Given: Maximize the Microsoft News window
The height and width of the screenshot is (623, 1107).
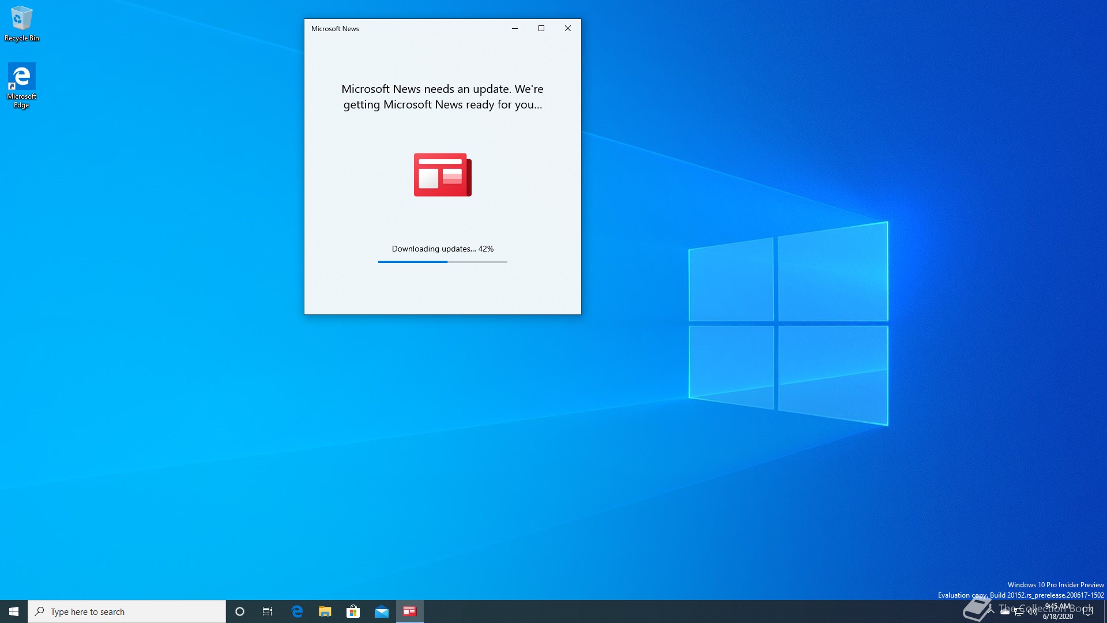Looking at the screenshot, I should tap(541, 28).
